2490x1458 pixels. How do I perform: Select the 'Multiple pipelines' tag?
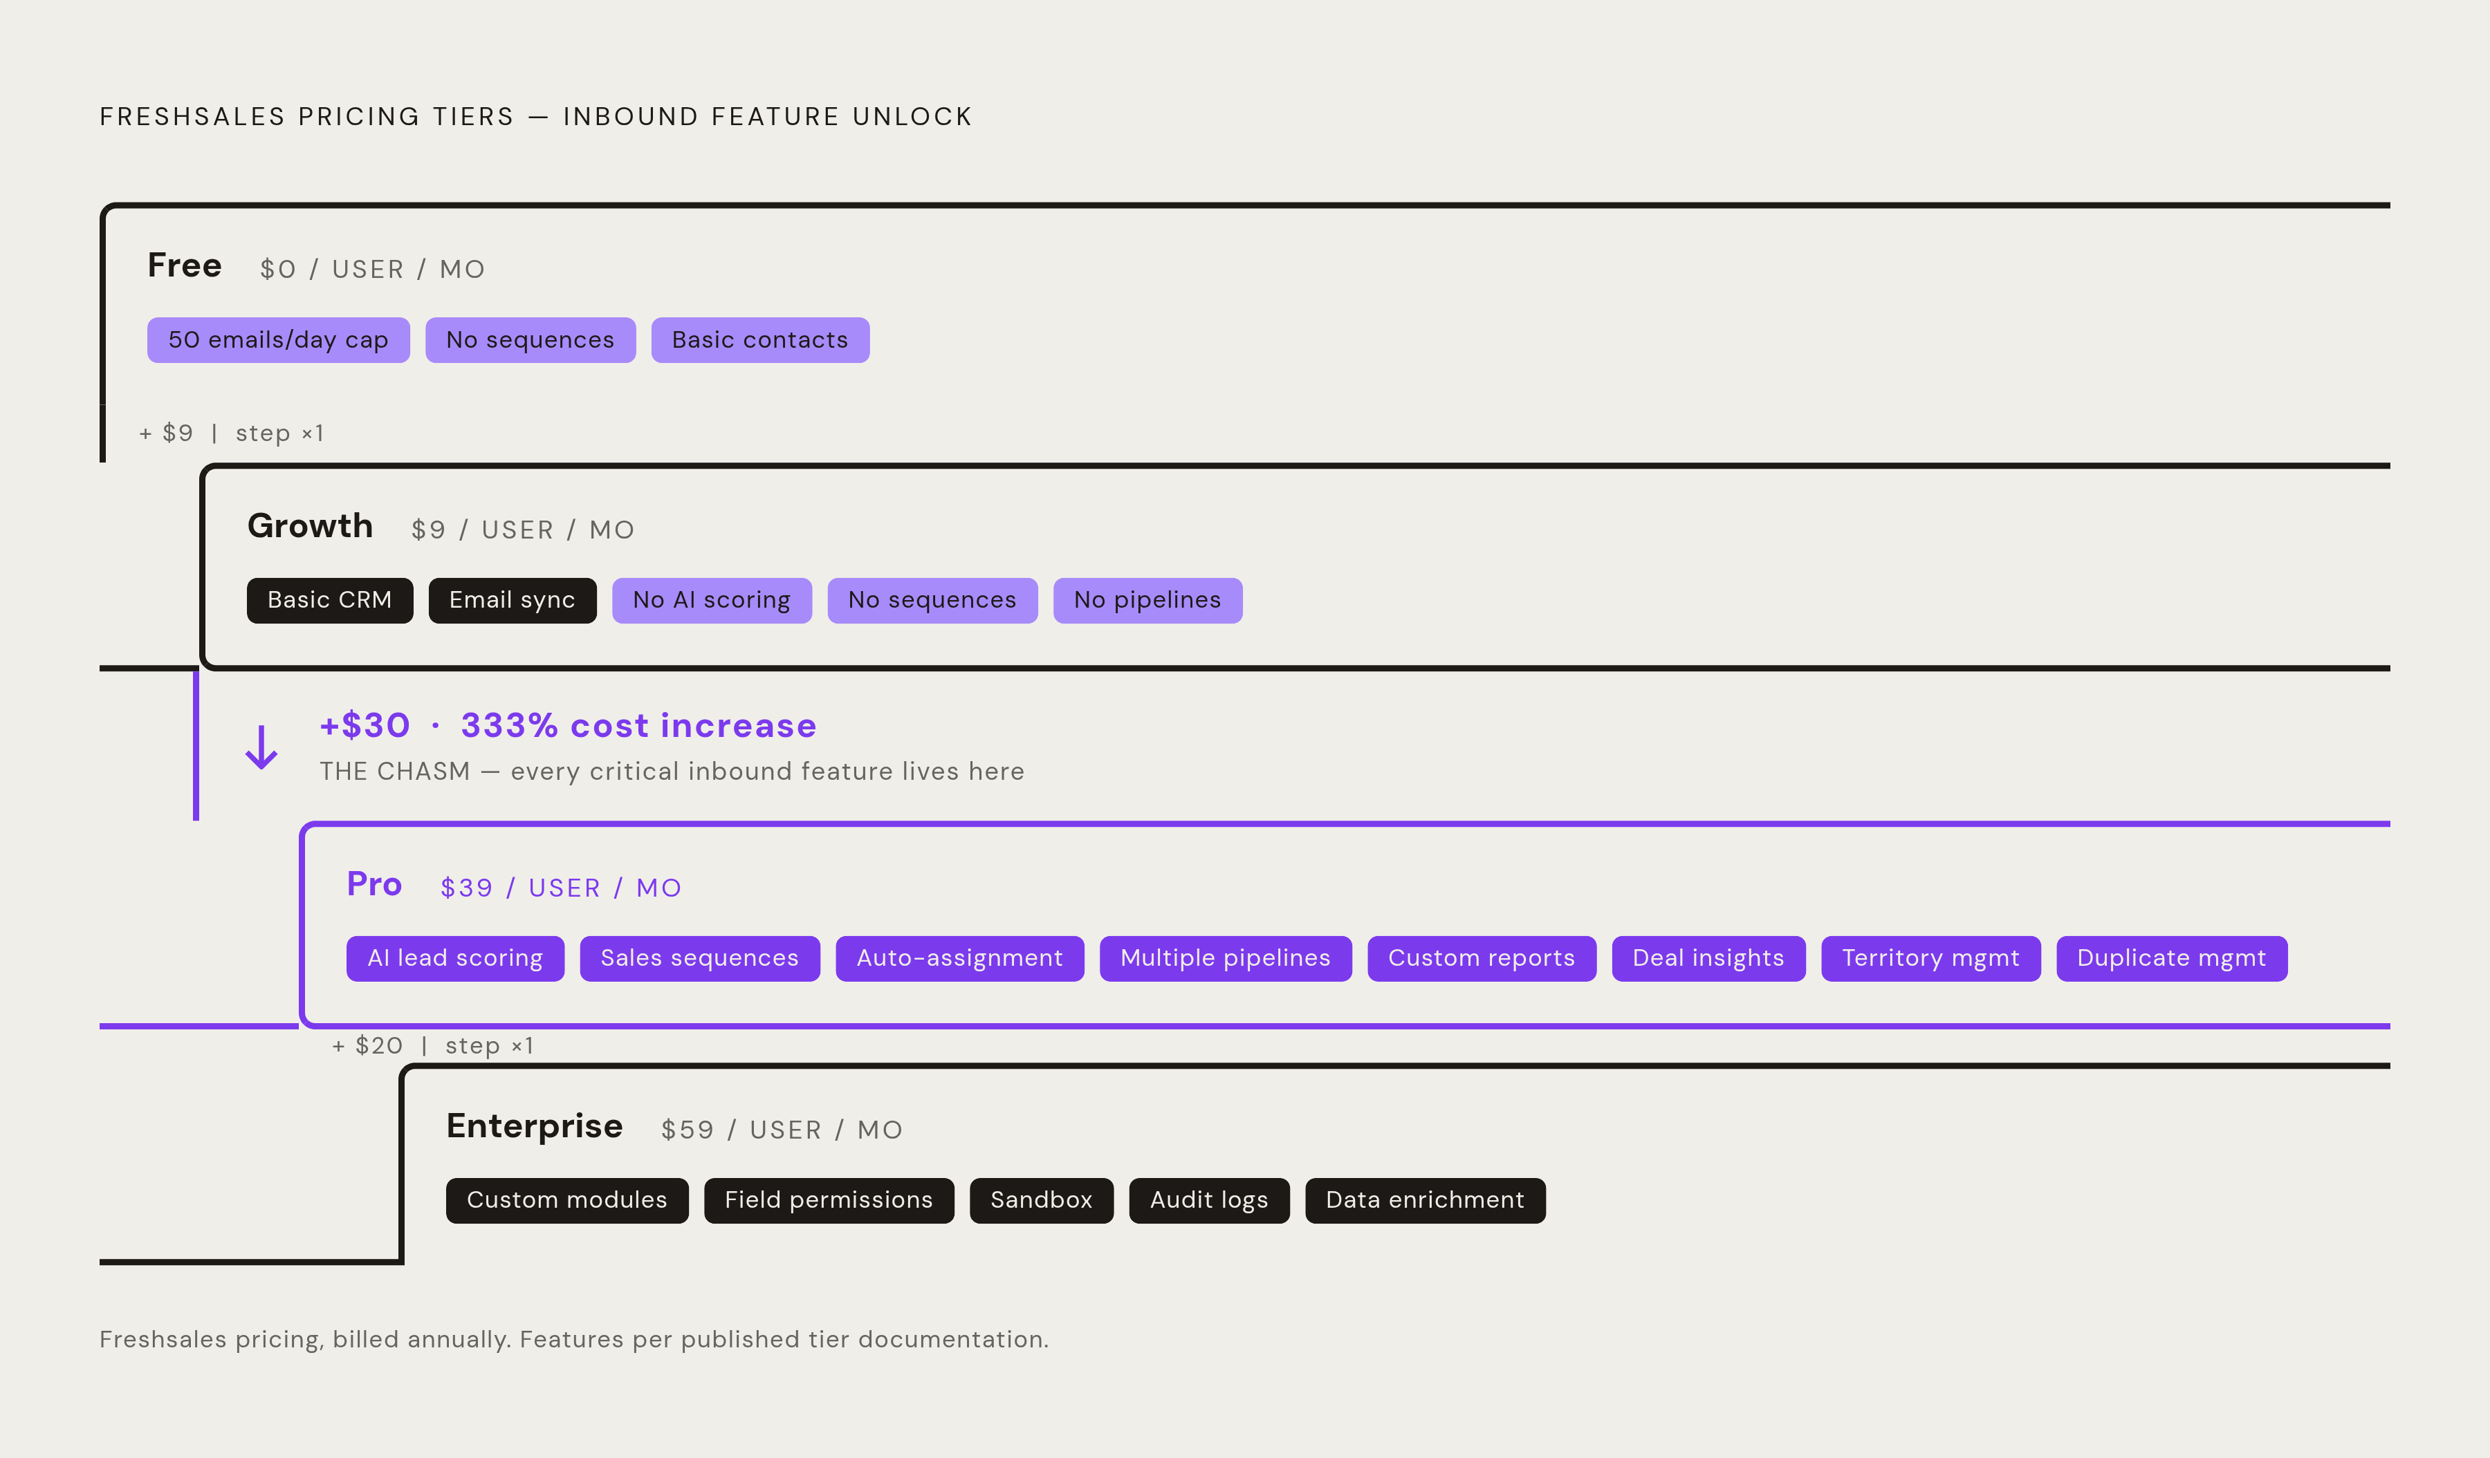pos(1225,958)
